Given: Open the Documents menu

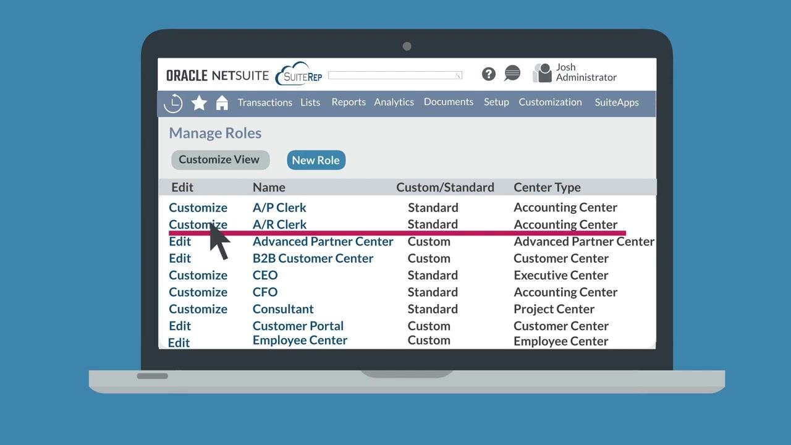Looking at the screenshot, I should point(449,102).
